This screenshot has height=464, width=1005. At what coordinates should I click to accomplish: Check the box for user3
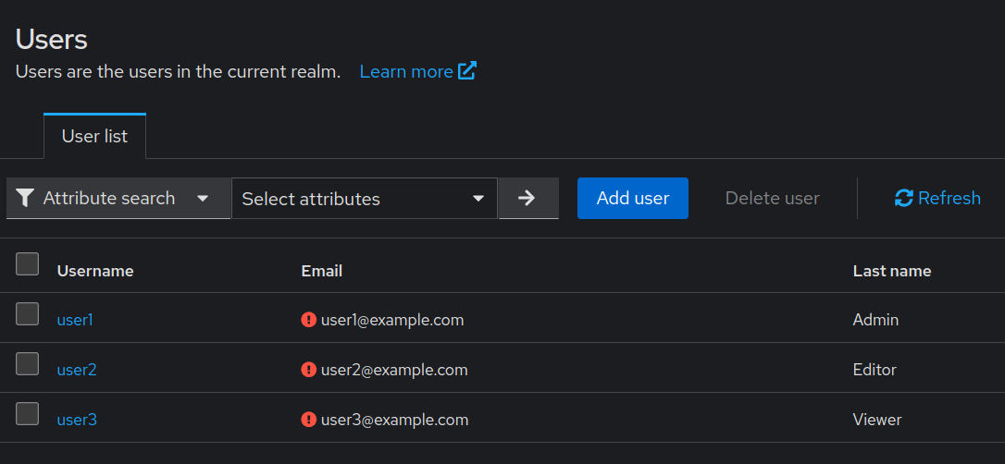(27, 413)
